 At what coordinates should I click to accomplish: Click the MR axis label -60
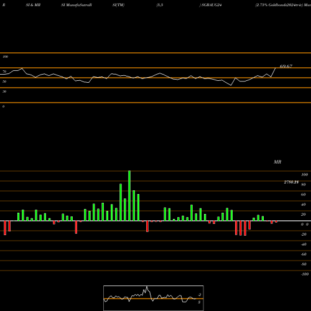coord(304,254)
